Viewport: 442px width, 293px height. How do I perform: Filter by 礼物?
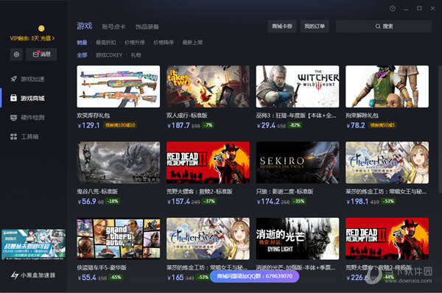pyautogui.click(x=136, y=55)
